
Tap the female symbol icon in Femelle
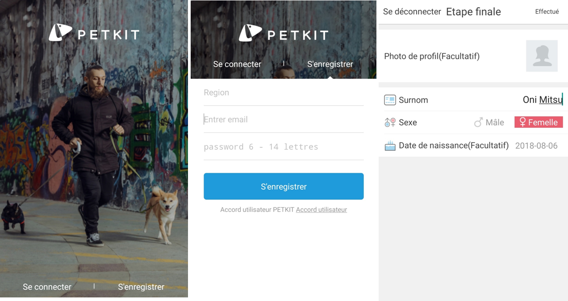point(522,122)
